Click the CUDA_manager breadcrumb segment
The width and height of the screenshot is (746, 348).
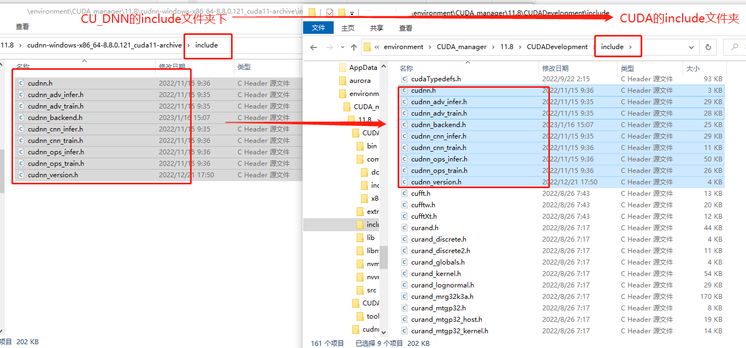(x=461, y=47)
